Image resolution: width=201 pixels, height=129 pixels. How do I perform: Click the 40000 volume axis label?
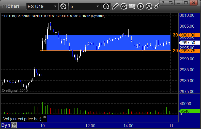(185, 104)
